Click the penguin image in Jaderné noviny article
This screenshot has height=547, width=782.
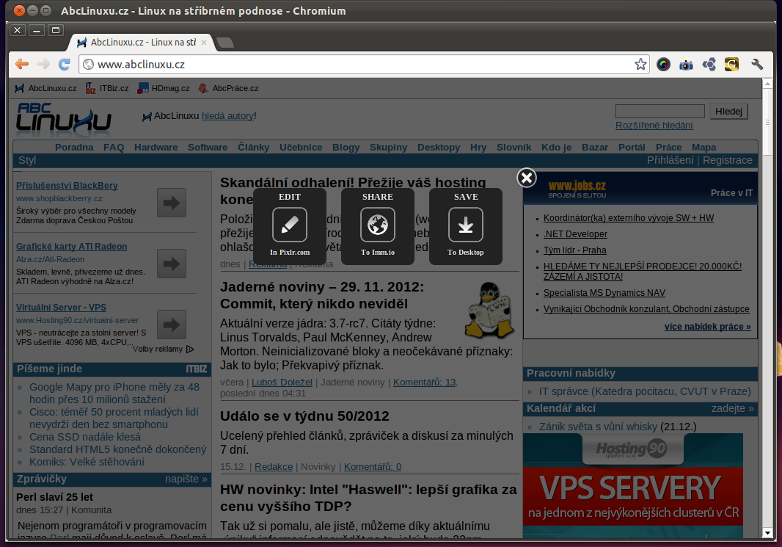pyautogui.click(x=491, y=311)
